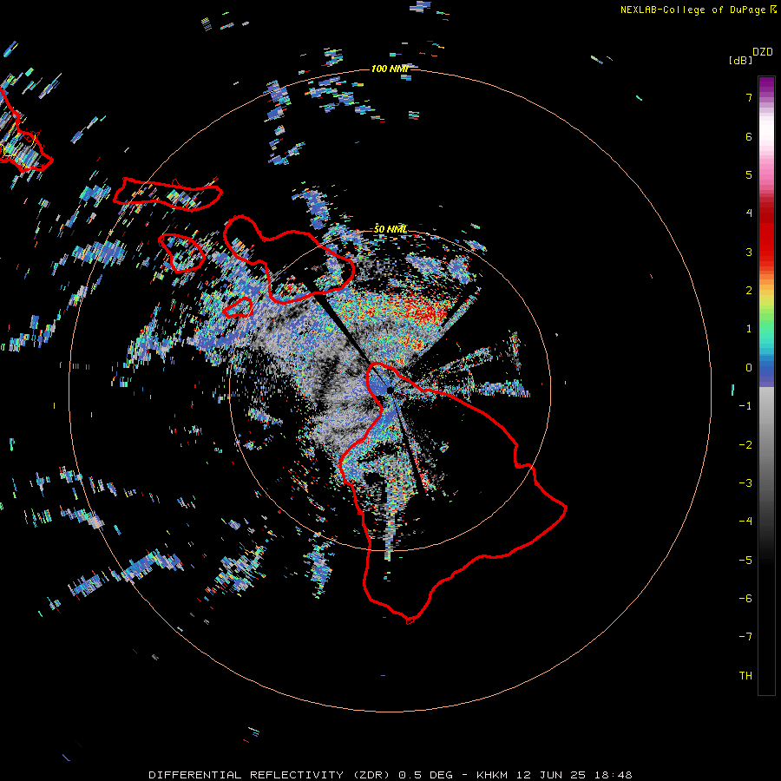
Task: Click the color scale label -6
Action: coord(745,599)
